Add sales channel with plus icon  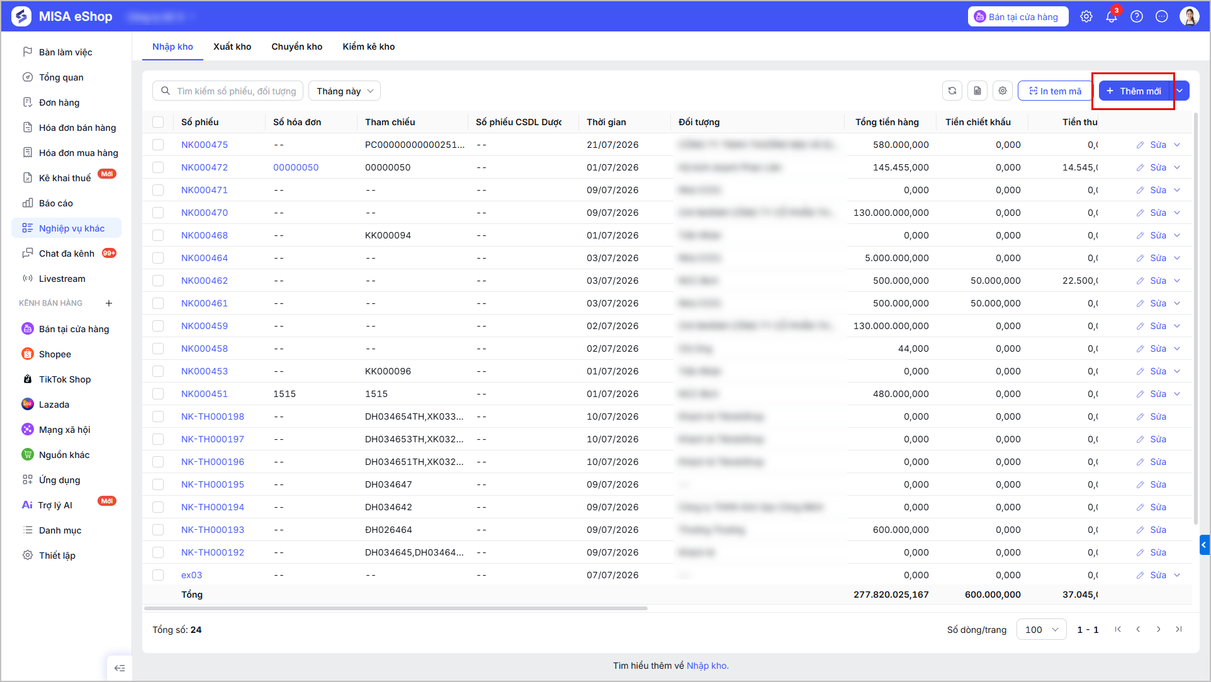pos(109,303)
